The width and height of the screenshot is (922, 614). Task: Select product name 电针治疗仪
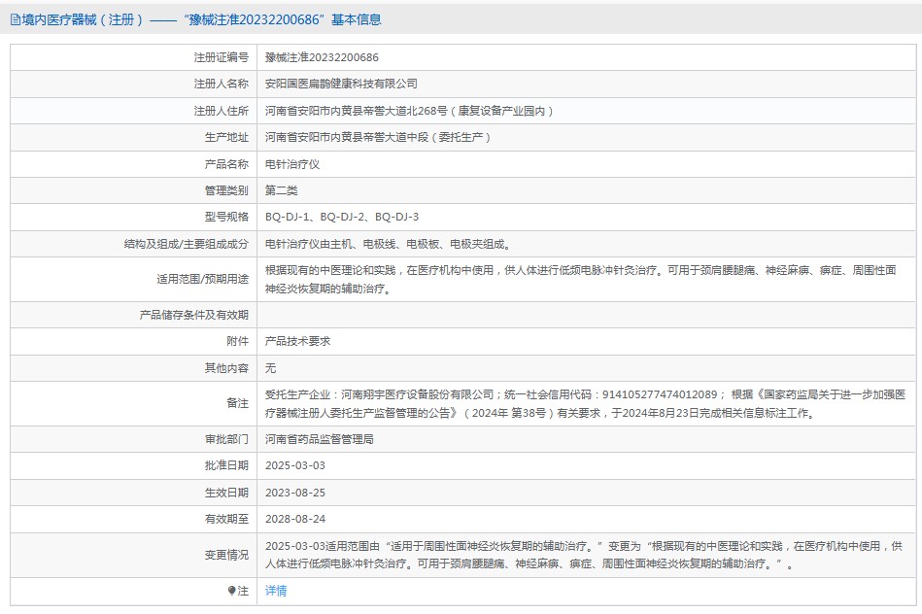click(x=292, y=164)
